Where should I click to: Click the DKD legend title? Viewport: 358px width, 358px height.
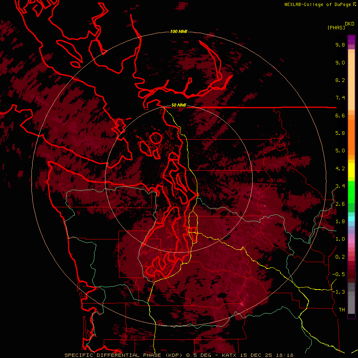tap(350, 24)
